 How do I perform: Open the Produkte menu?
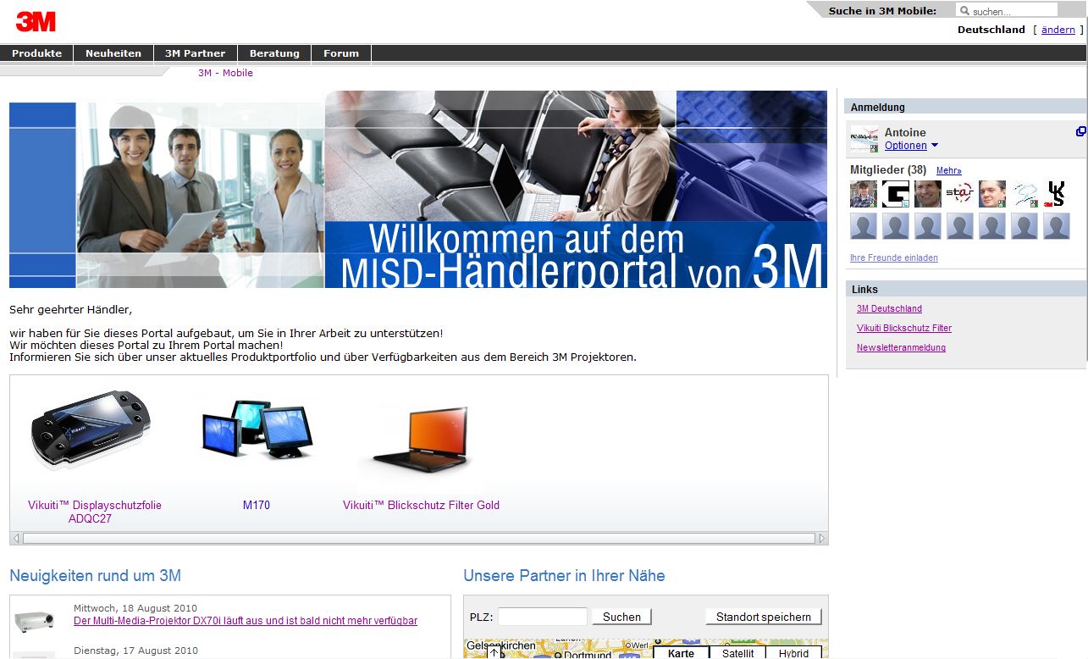pyautogui.click(x=36, y=53)
